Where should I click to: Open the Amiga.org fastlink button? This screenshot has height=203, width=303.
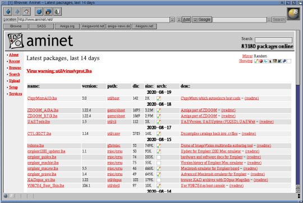(x=67, y=26)
